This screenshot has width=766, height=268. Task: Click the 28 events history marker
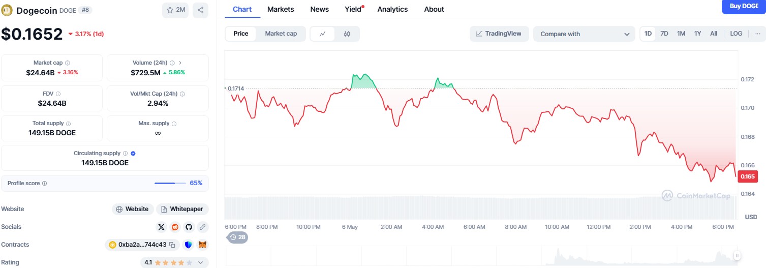[238, 237]
